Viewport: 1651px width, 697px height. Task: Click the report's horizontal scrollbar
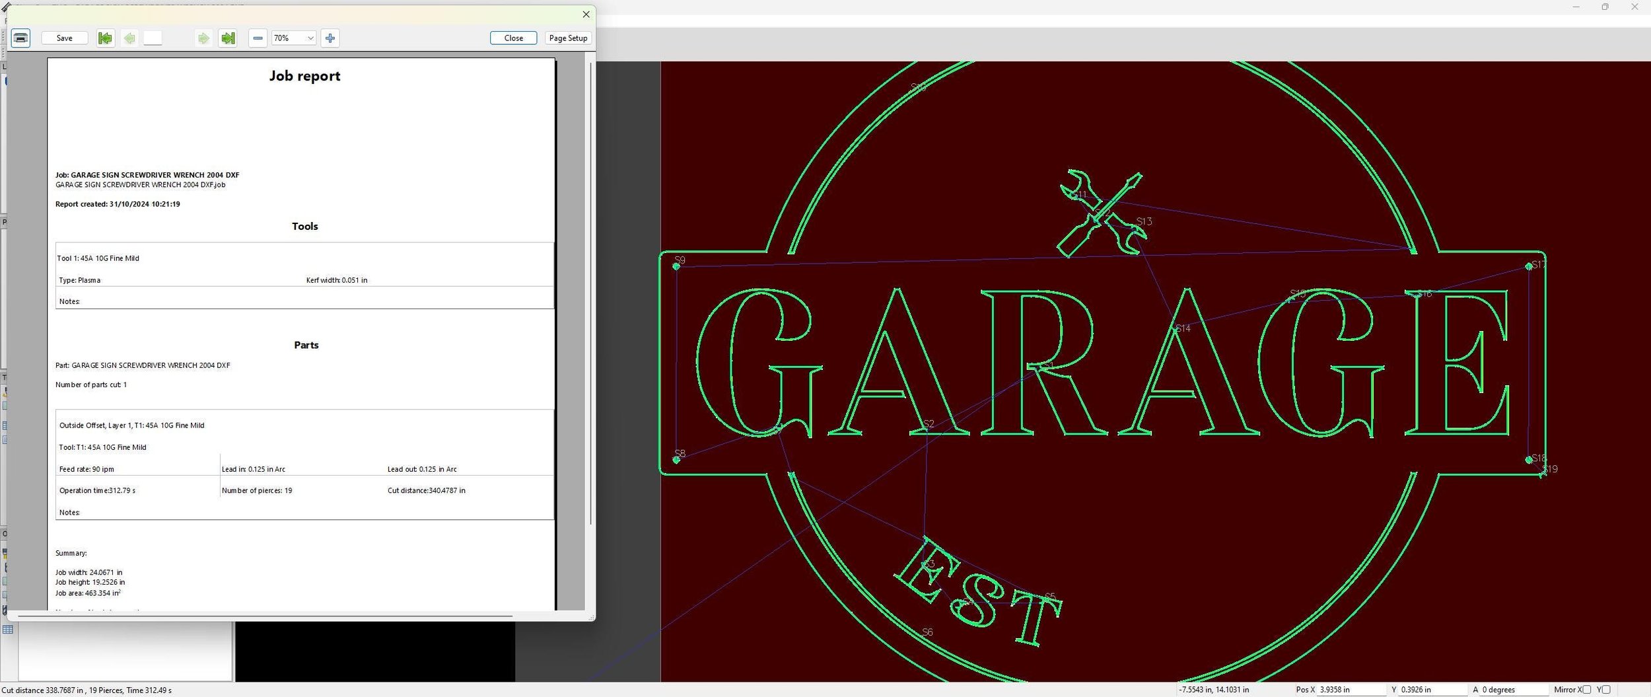click(265, 616)
